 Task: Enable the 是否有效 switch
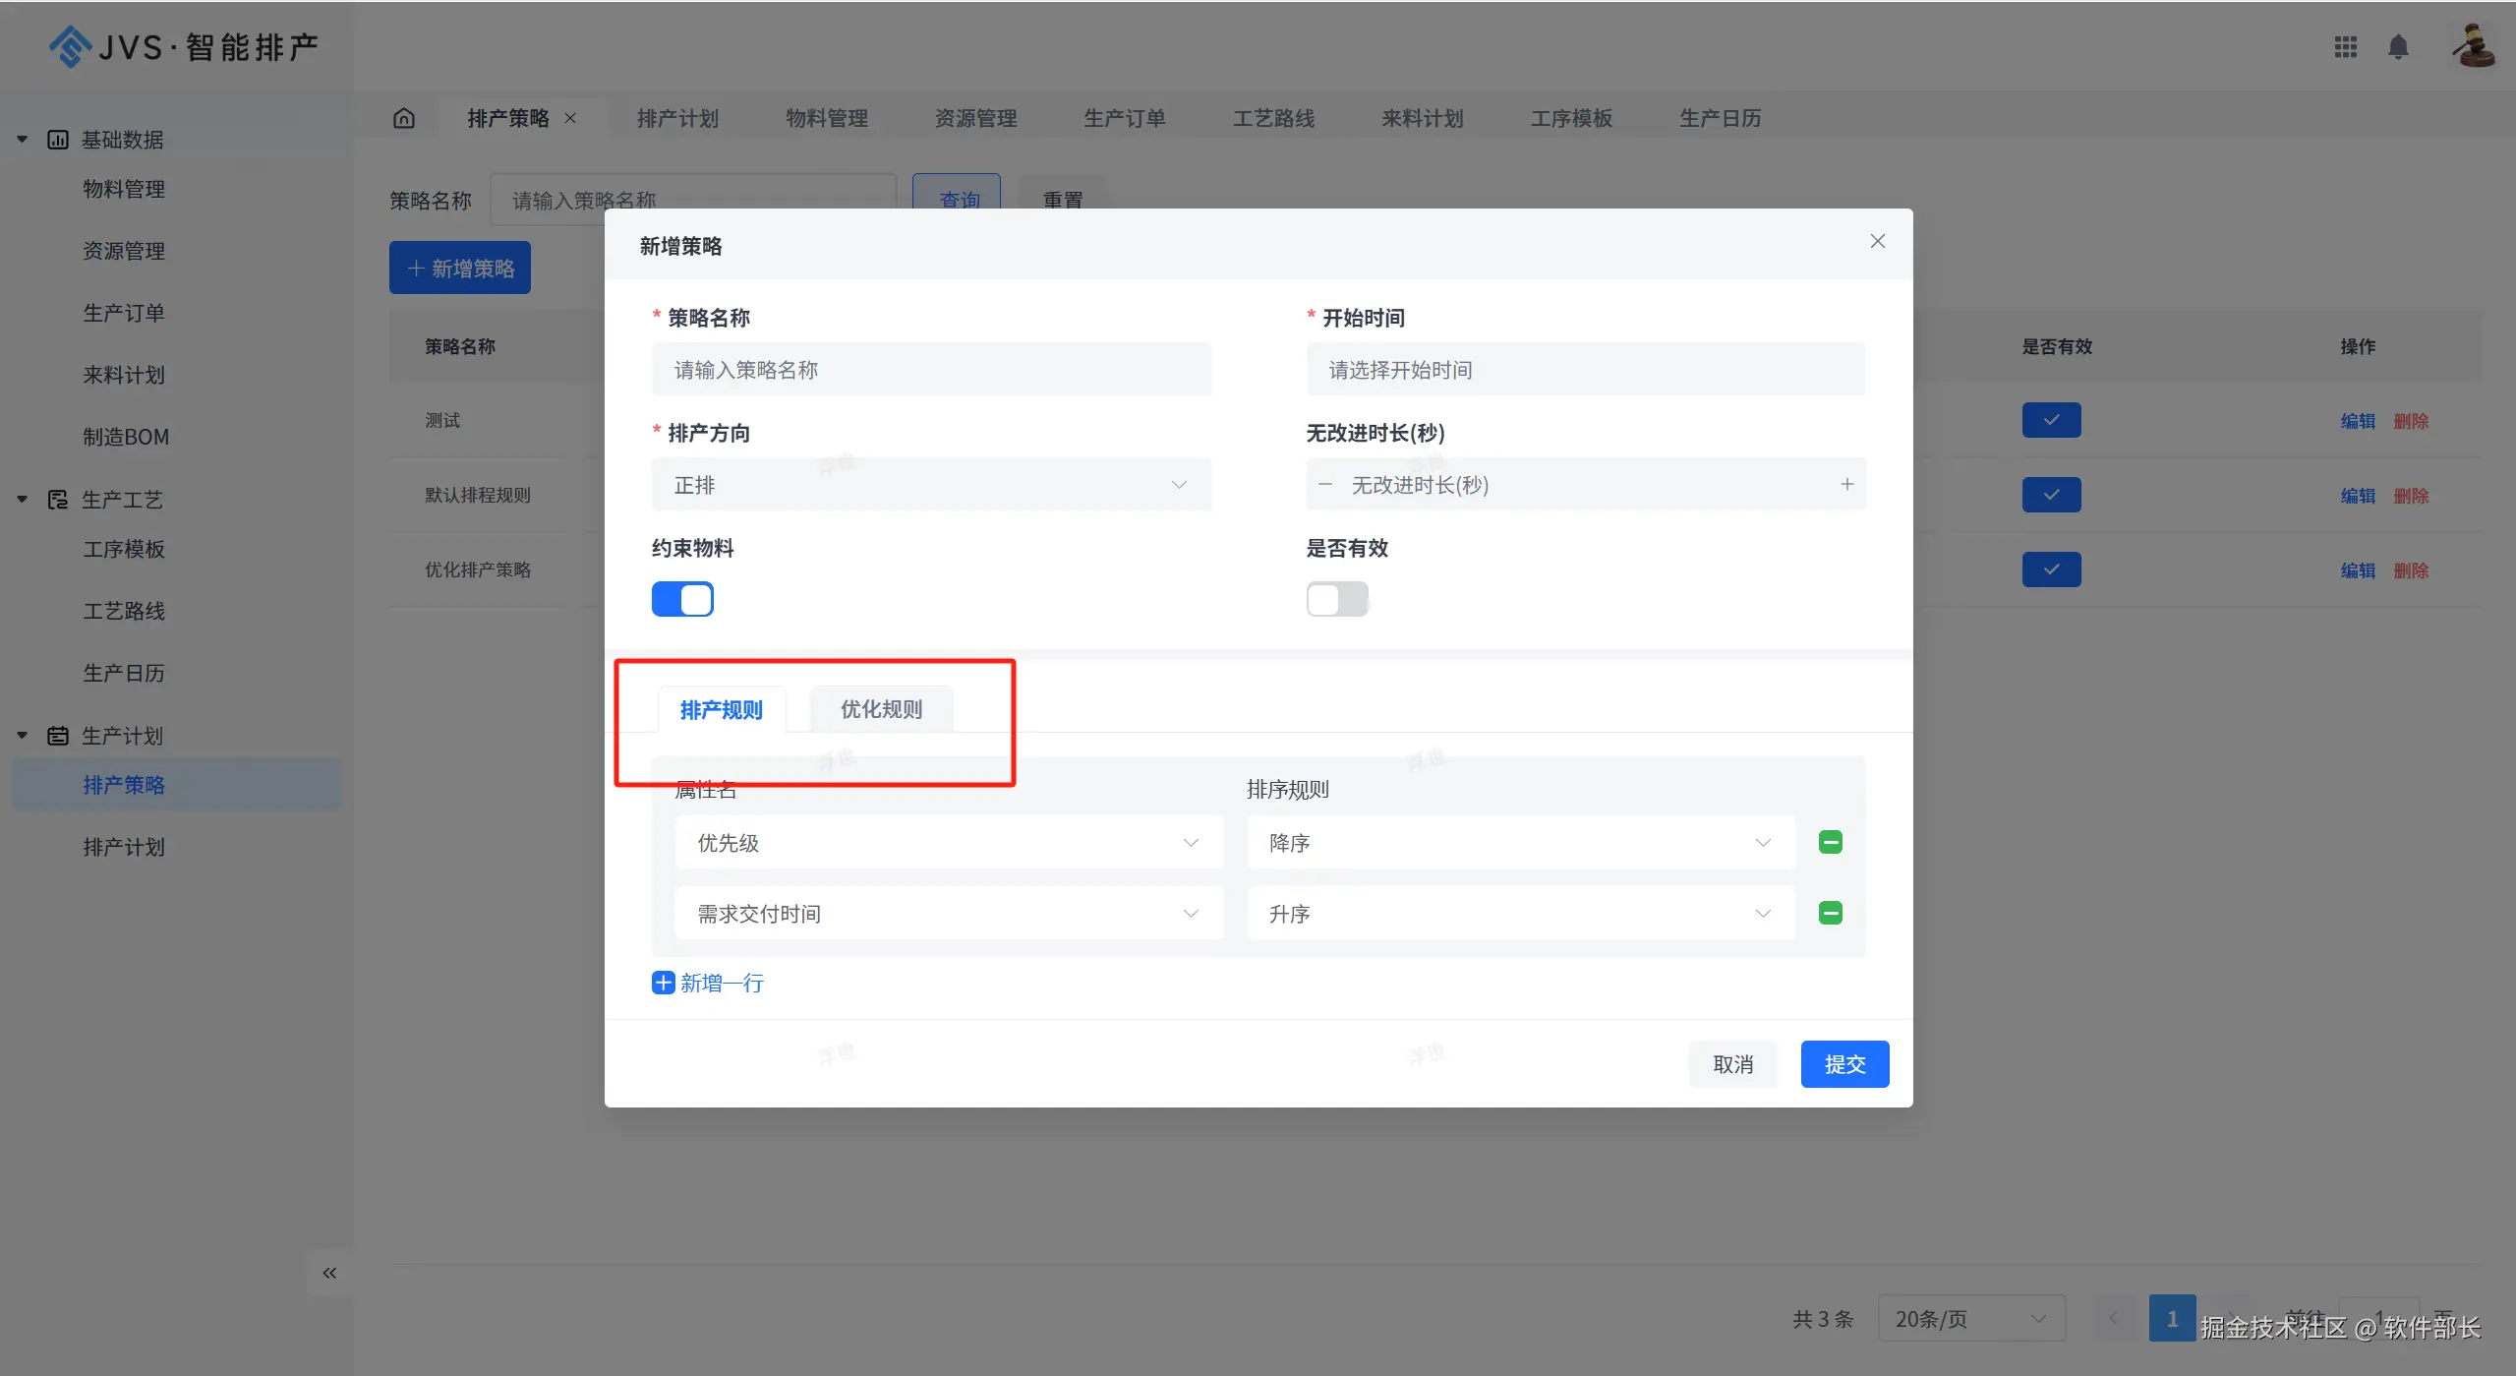pos(1336,599)
